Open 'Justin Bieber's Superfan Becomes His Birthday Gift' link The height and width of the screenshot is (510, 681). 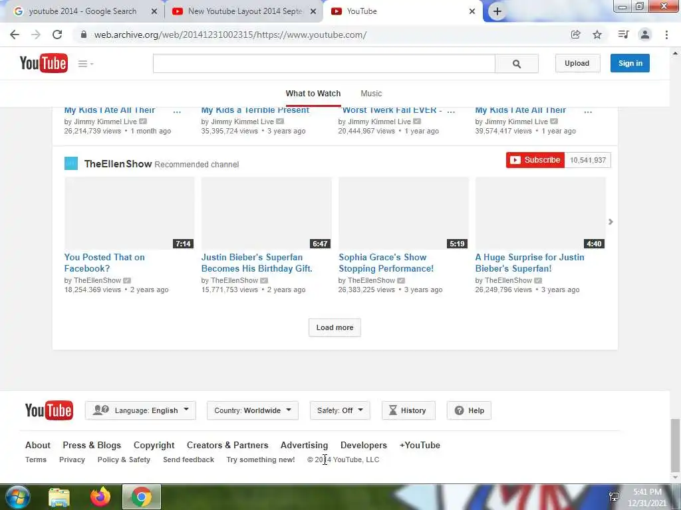(x=257, y=263)
